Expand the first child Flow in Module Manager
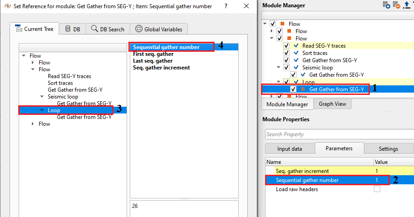The image size is (414, 217). (x=272, y=31)
